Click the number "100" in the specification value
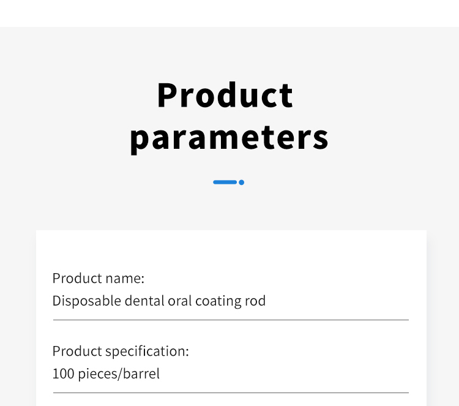The width and height of the screenshot is (459, 406). pyautogui.click(x=63, y=374)
